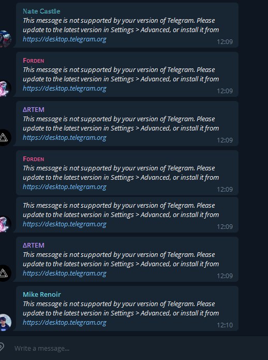Click the first ARTEM sender name
Screen dimensions: 268x360
pos(34,110)
